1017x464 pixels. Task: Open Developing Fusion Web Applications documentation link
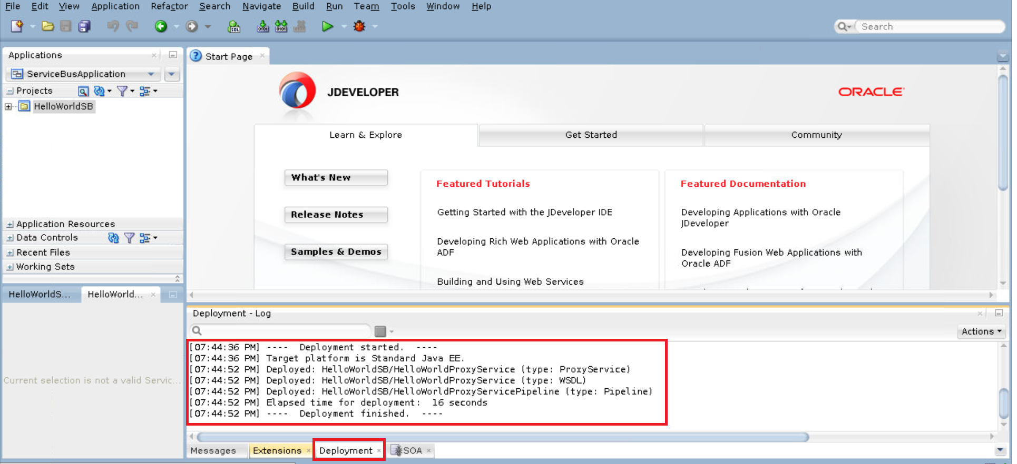[x=771, y=258]
